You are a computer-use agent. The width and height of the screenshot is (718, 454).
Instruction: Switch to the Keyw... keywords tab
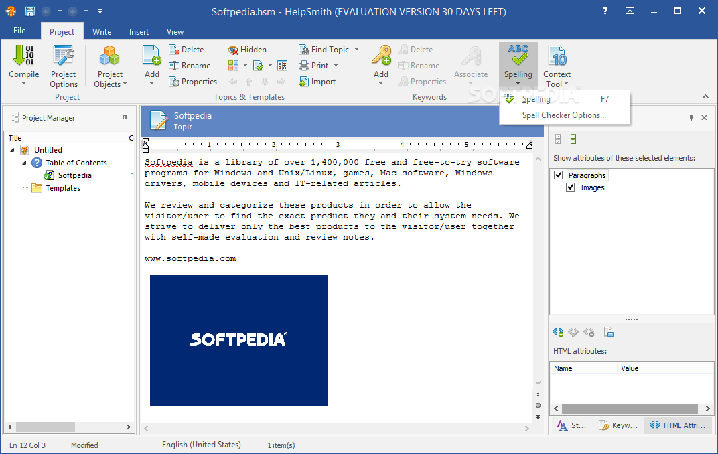tap(618, 425)
